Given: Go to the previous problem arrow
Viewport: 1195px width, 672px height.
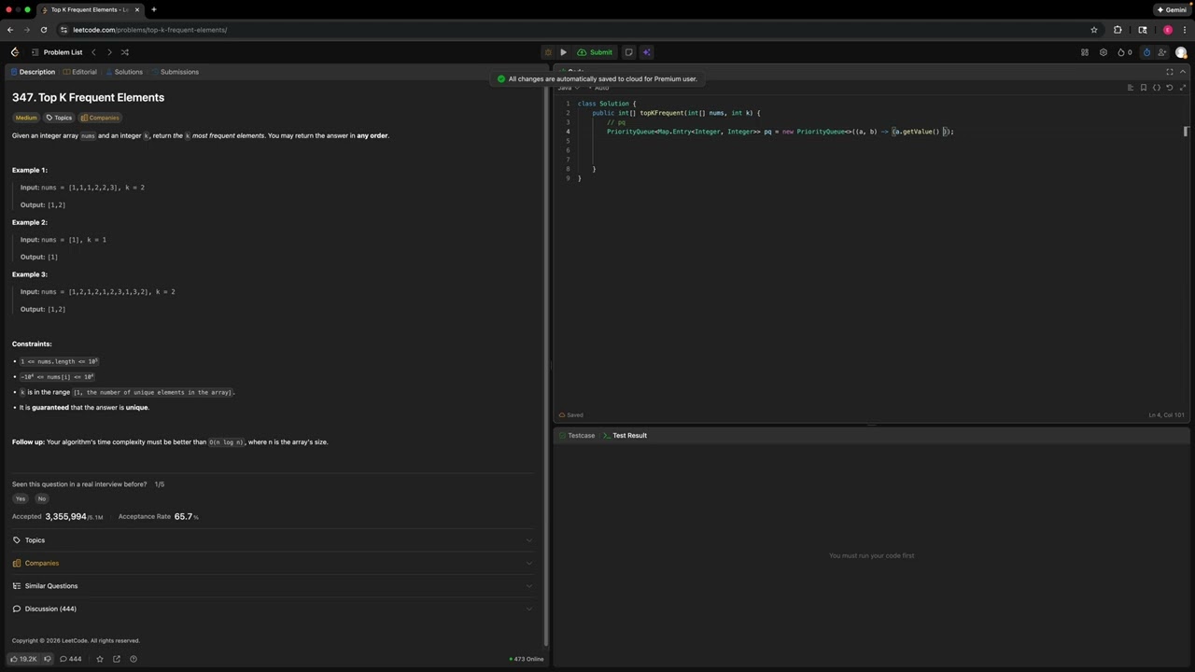Looking at the screenshot, I should (93, 52).
